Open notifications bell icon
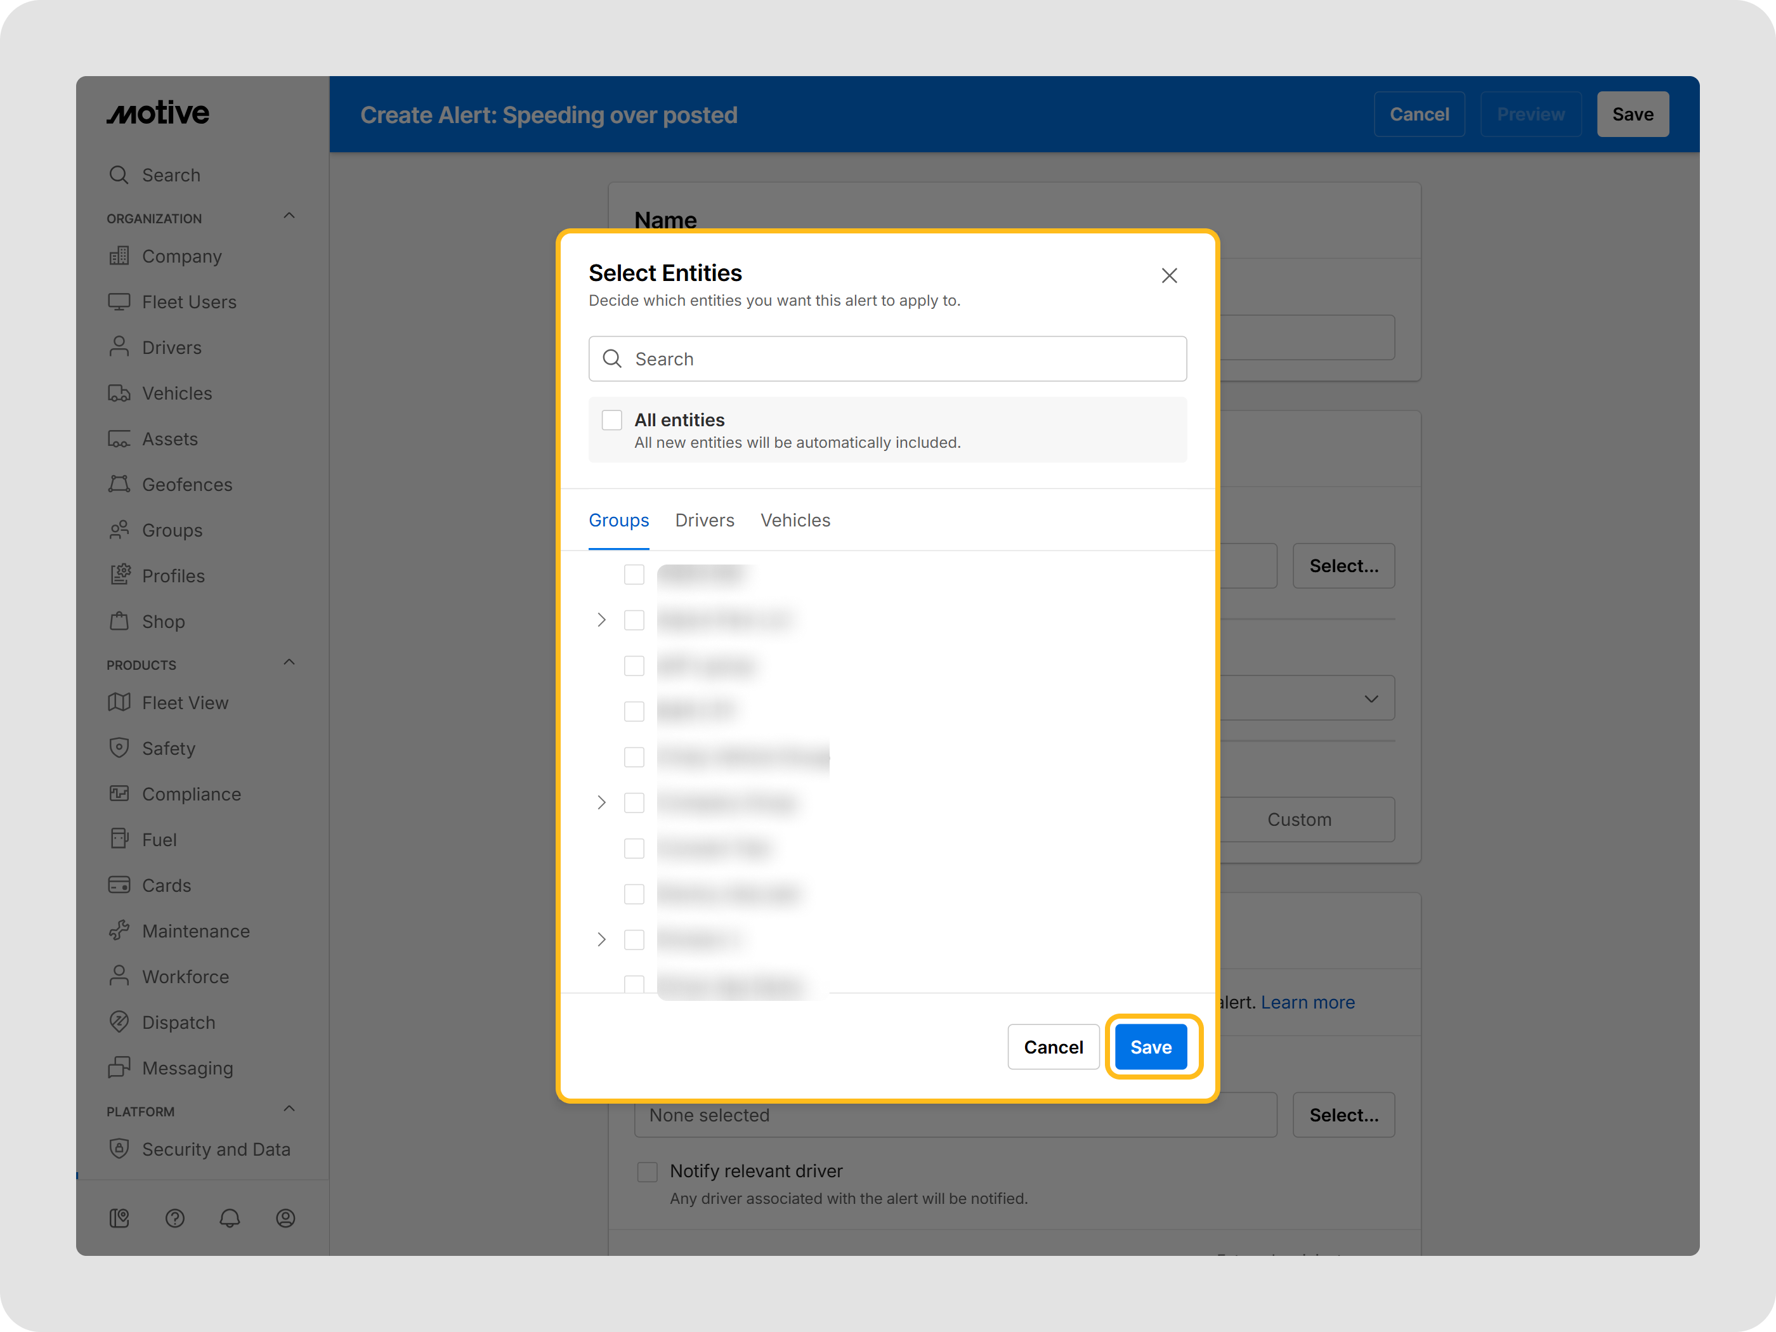The height and width of the screenshot is (1332, 1776). [230, 1219]
